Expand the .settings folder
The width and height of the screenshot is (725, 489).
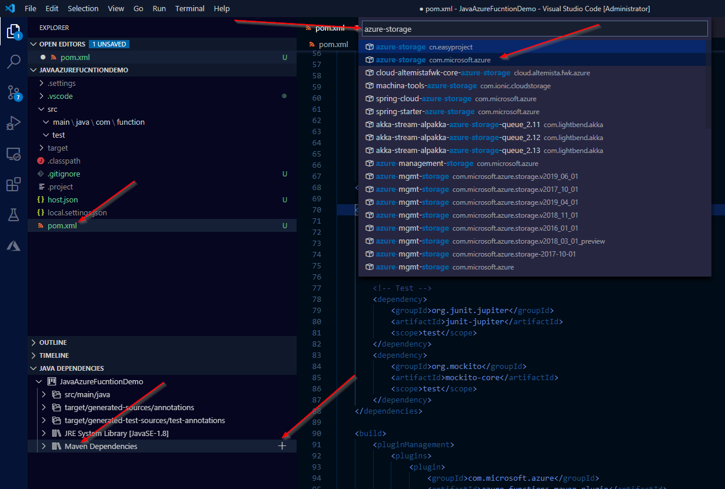coord(62,83)
